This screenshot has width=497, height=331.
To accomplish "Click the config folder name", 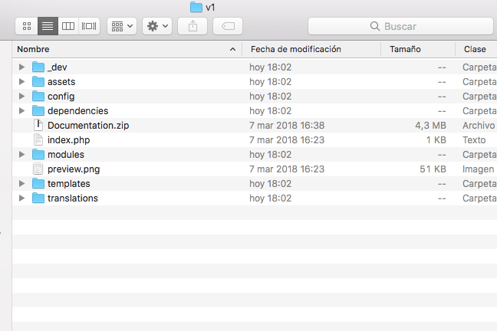I will click(x=61, y=97).
